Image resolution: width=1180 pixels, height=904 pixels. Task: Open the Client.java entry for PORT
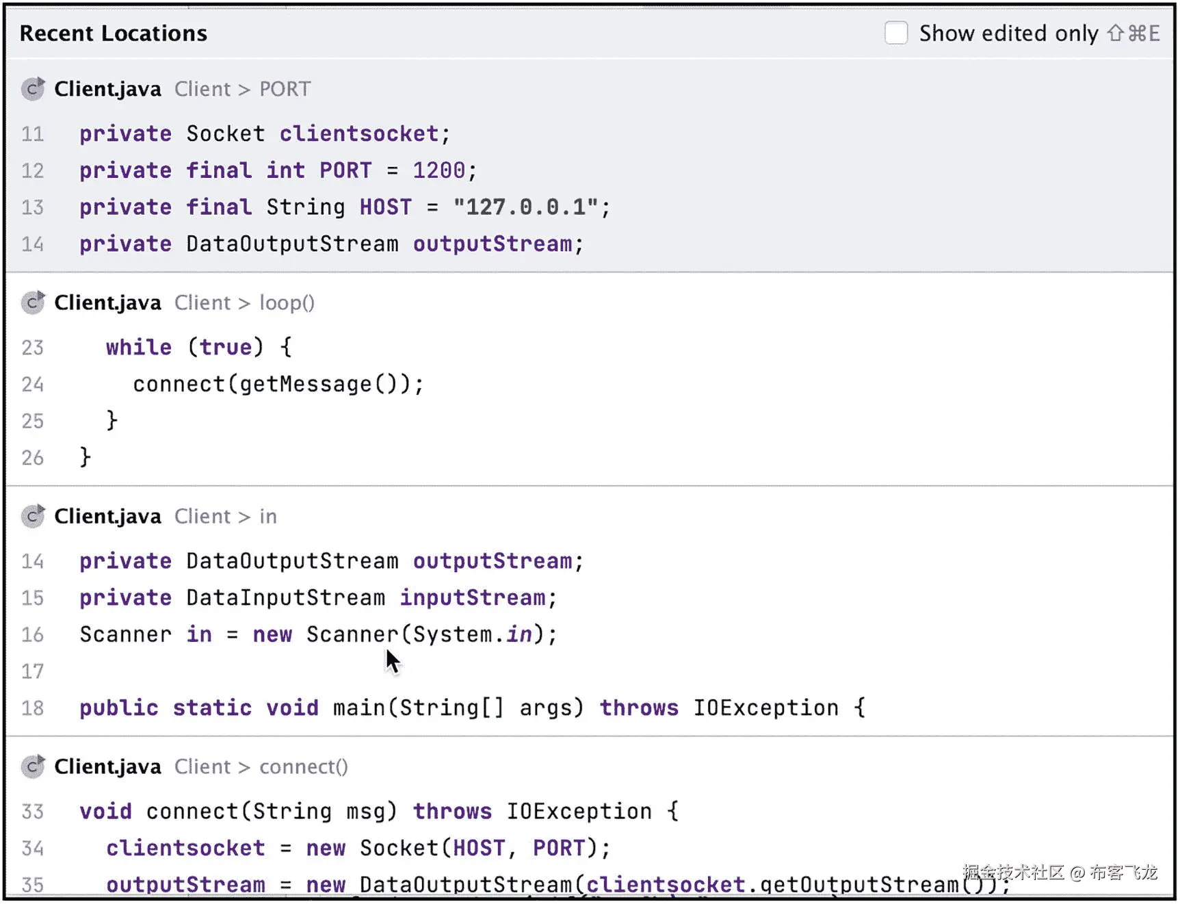point(108,89)
